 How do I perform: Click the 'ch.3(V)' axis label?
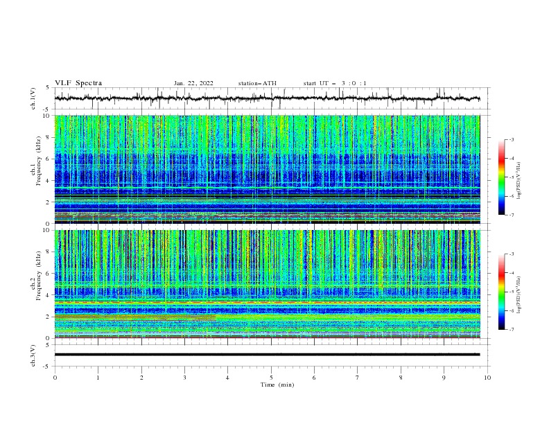(x=33, y=355)
